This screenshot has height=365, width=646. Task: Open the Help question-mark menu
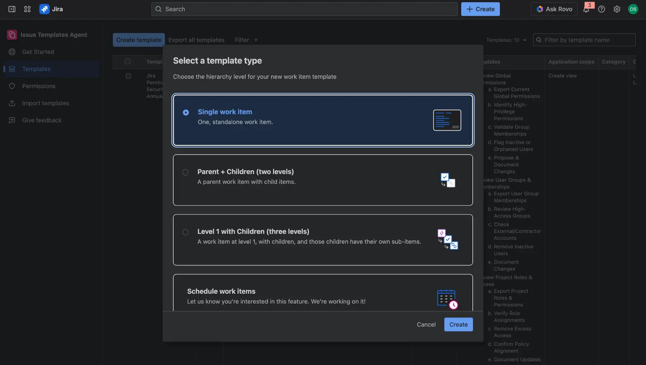pos(602,9)
